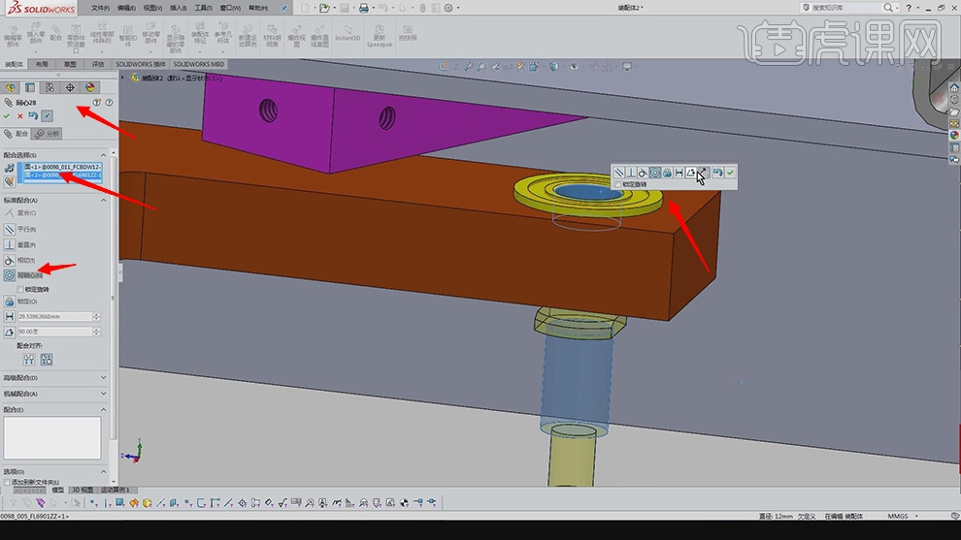The width and height of the screenshot is (961, 540).
Task: Tick lock rotation checkbox under floating toolbar
Action: pyautogui.click(x=618, y=184)
